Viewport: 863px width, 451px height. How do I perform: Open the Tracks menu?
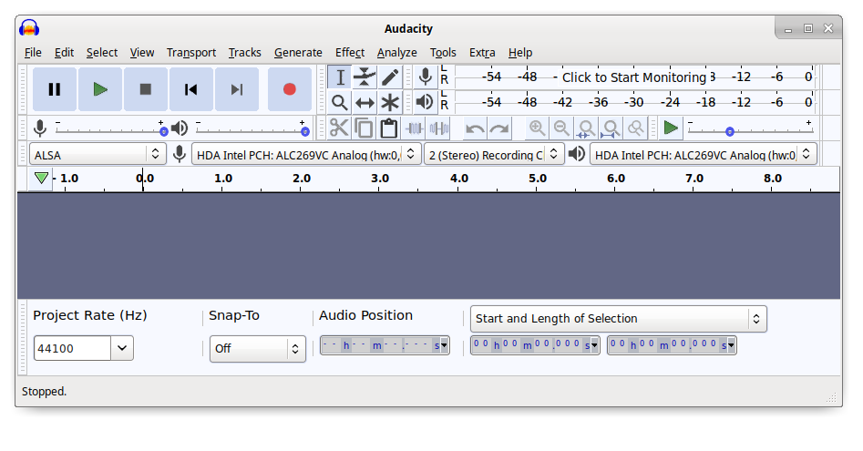244,52
